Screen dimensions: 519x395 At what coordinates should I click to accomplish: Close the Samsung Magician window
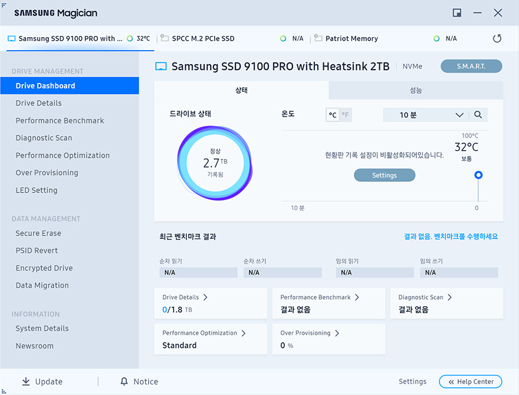498,13
